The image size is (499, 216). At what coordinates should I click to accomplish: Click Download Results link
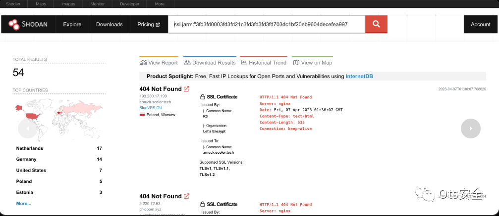tap(210, 63)
